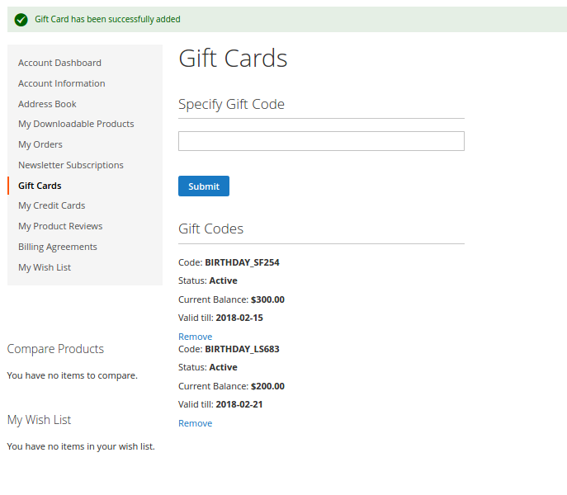Image resolution: width=567 pixels, height=495 pixels.
Task: Select Gift Cards sidebar item
Action: (40, 186)
